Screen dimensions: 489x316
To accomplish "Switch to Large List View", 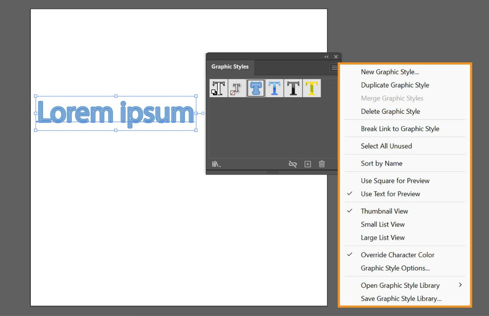I will [382, 237].
